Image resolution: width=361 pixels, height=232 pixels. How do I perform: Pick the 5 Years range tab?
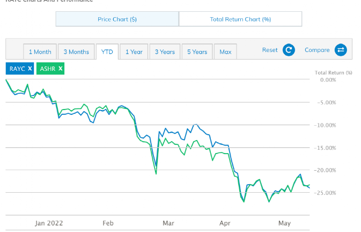coord(197,52)
